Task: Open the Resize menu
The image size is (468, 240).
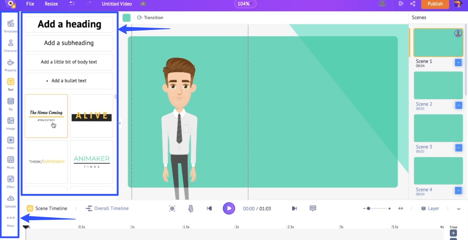Action: pyautogui.click(x=51, y=4)
